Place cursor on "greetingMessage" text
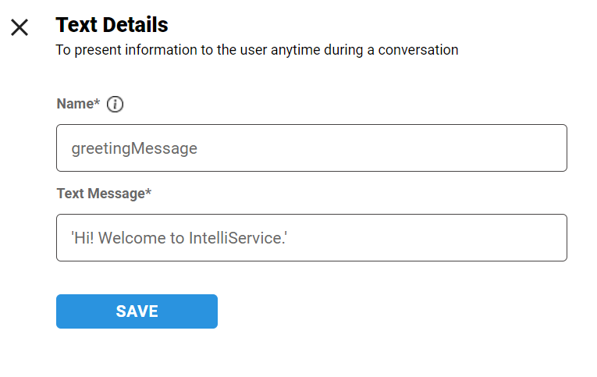This screenshot has height=377, width=597. coord(134,148)
